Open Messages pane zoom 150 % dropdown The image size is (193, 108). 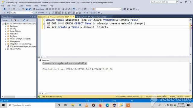coord(46,93)
